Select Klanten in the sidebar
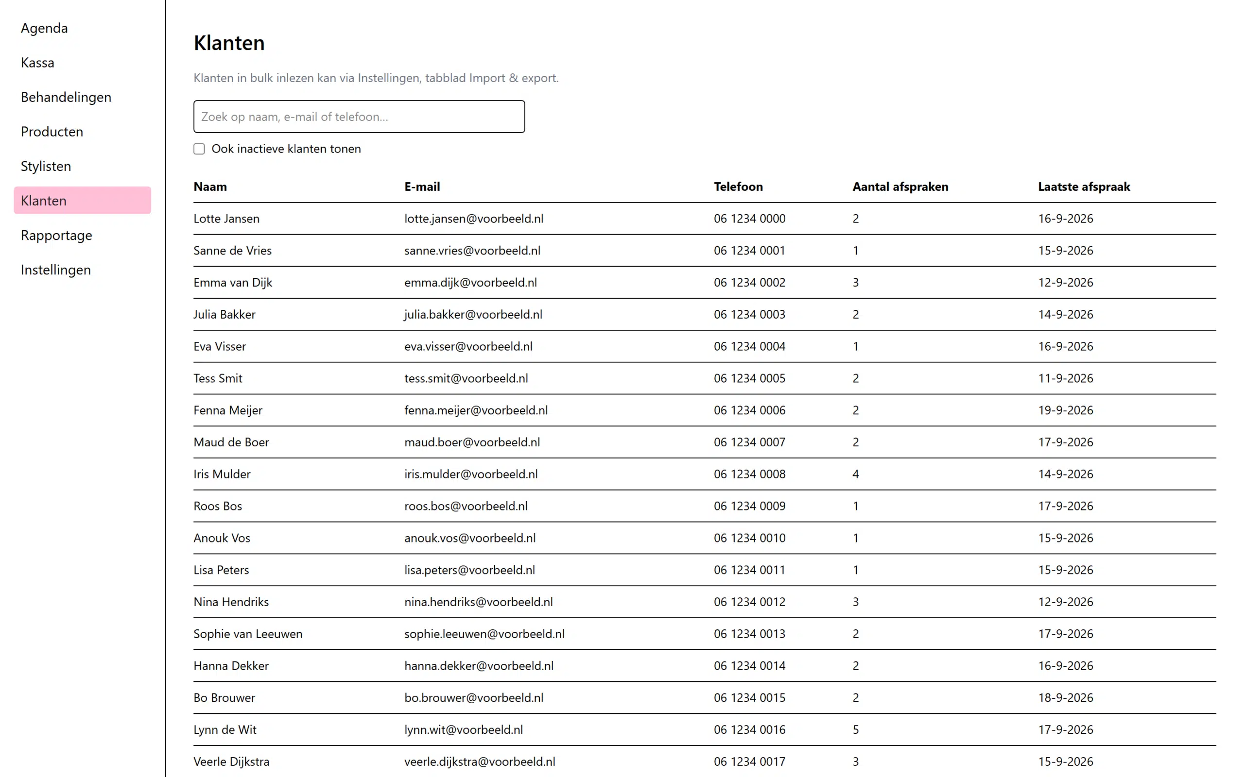This screenshot has height=777, width=1244. tap(82, 201)
